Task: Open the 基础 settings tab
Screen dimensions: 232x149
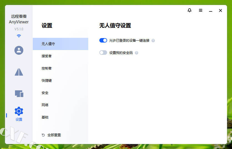Action: click(60, 117)
